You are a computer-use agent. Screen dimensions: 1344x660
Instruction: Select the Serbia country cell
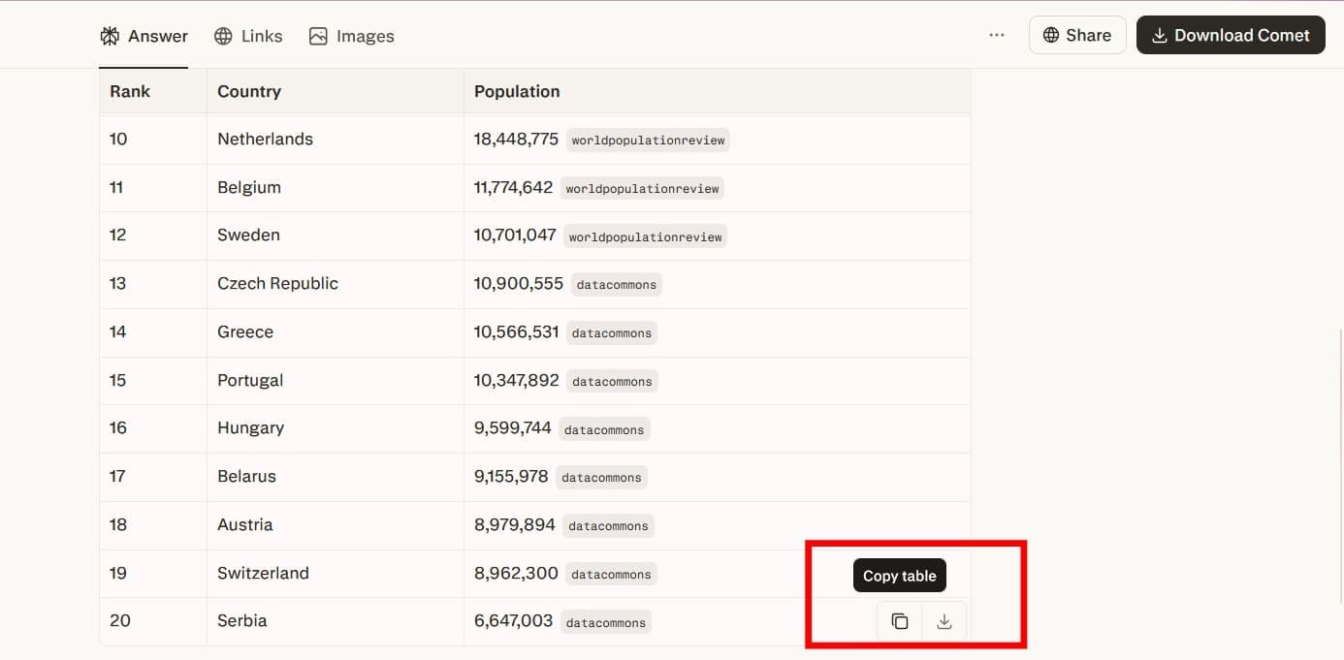click(336, 620)
